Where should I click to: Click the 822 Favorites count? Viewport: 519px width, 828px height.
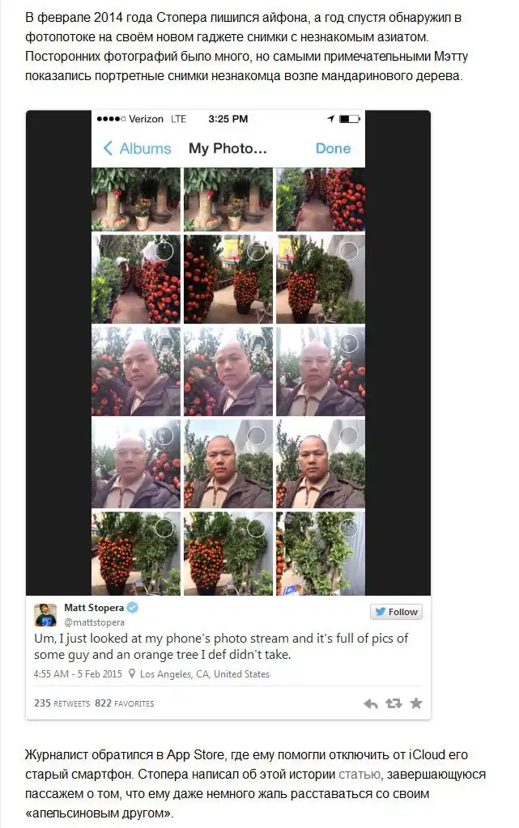point(124,703)
